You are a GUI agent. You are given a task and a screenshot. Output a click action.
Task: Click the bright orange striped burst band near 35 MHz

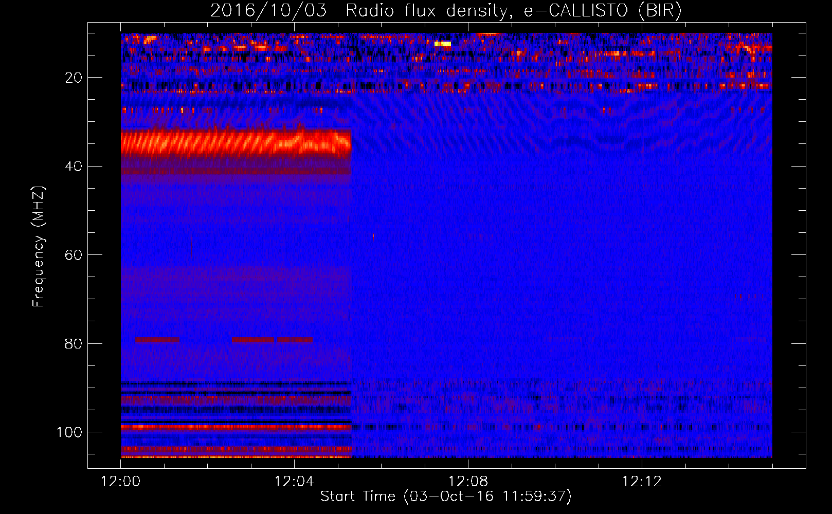(x=236, y=144)
